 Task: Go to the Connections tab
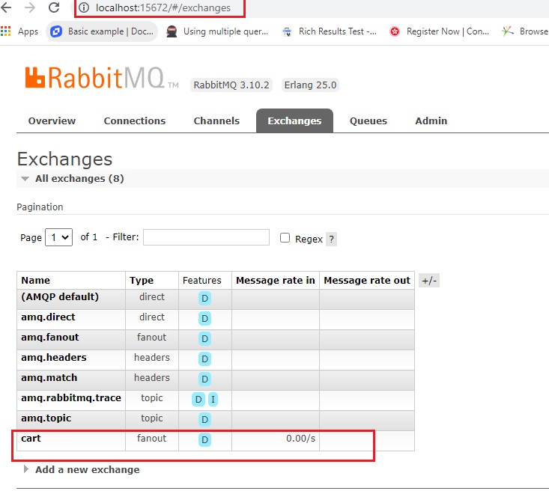point(135,121)
